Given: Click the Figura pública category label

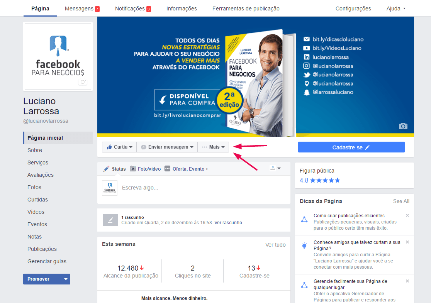Looking at the screenshot, I should click(317, 171).
